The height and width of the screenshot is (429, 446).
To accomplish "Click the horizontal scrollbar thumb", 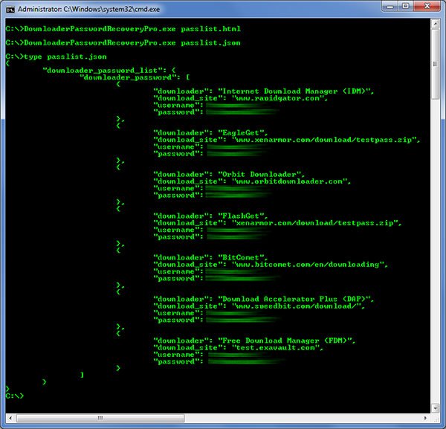I will (x=100, y=418).
